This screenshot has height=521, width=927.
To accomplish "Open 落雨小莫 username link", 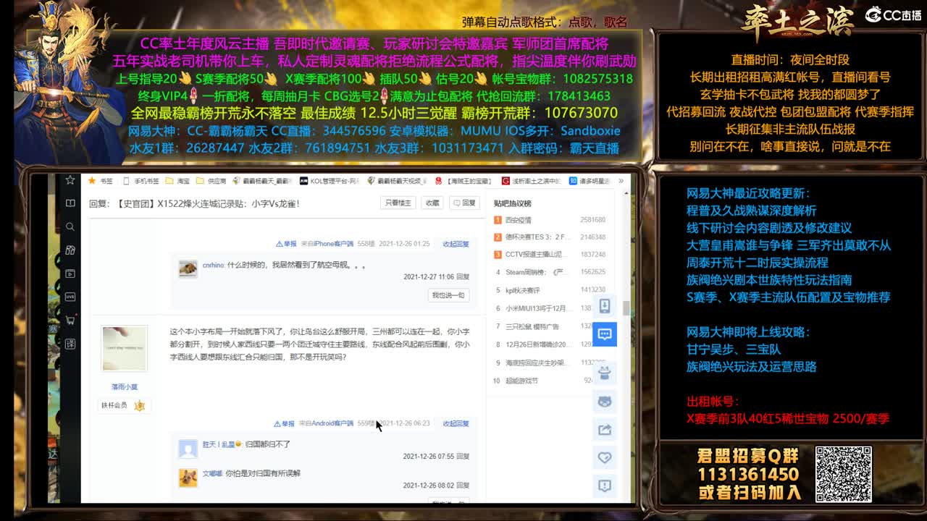I will tap(125, 387).
